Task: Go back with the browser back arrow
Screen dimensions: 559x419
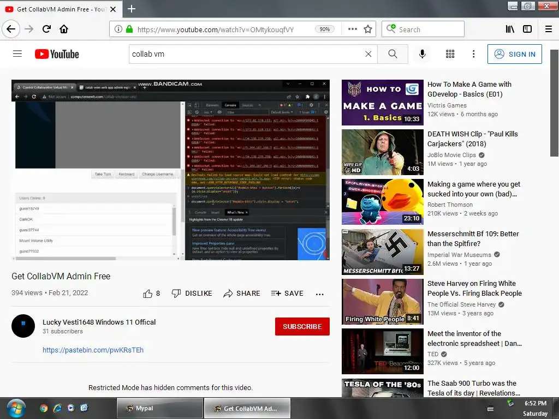Action: (11, 29)
